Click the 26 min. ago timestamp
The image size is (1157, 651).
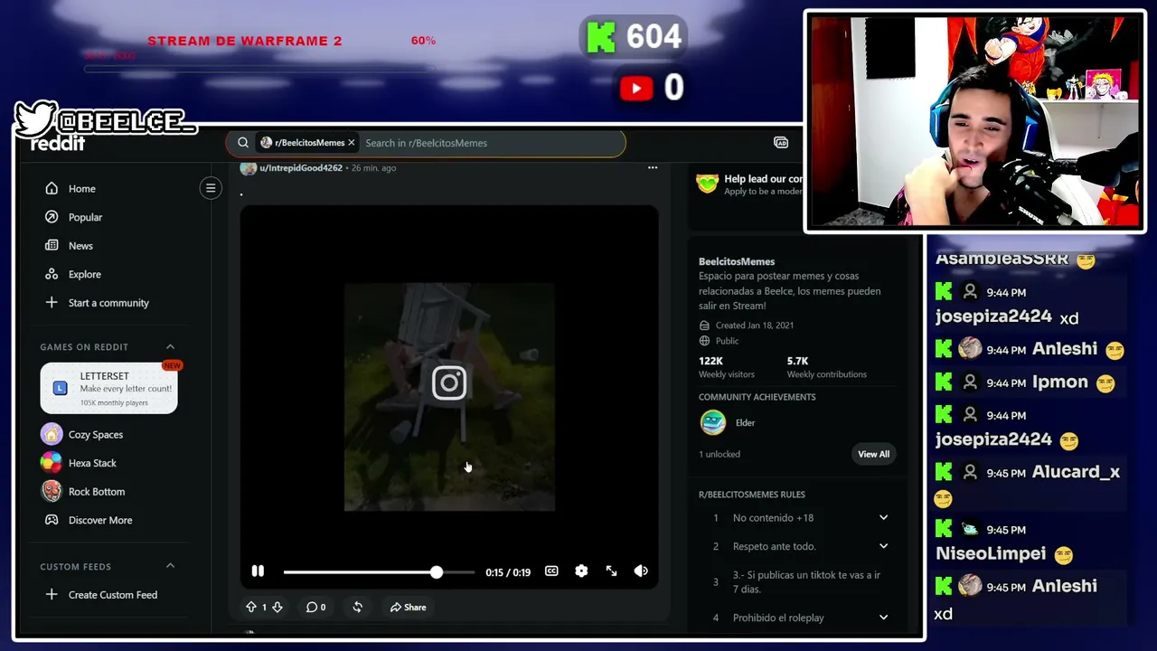373,168
